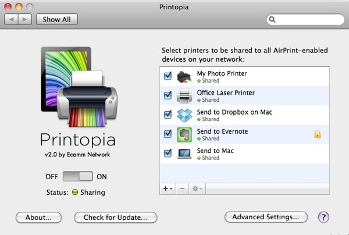Image resolution: width=349 pixels, height=235 pixels.
Task: Click the v2.0 by Ecamm Network text
Action: [x=77, y=155]
